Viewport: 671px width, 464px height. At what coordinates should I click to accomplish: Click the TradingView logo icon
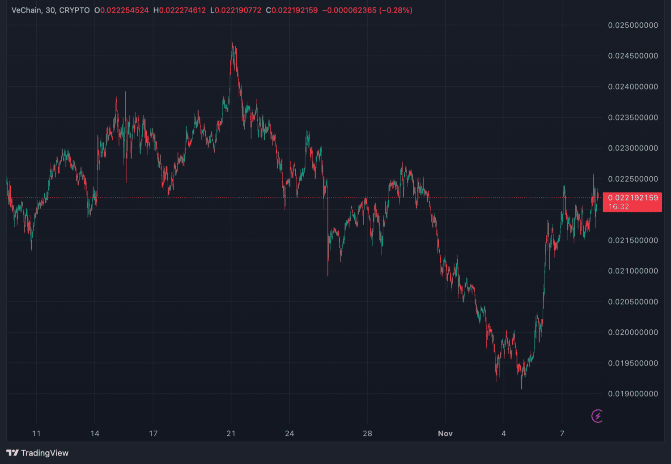coord(13,453)
